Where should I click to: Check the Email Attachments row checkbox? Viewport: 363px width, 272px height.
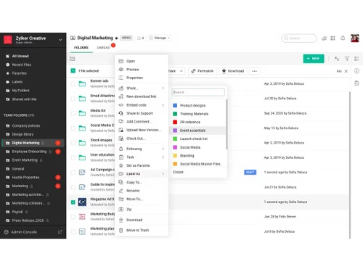point(73,99)
